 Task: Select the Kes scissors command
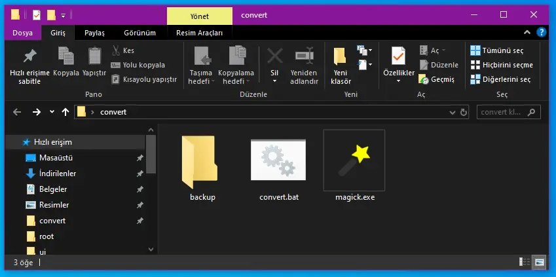pos(122,50)
